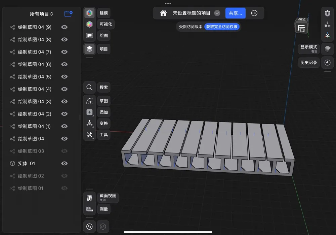Select the 建模 modeling cube icon

click(89, 13)
